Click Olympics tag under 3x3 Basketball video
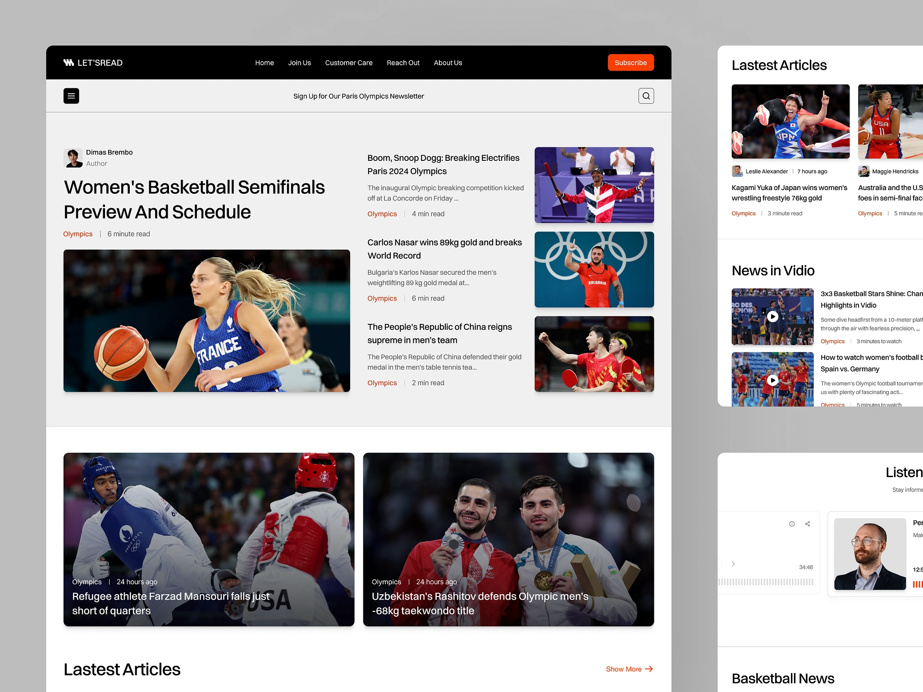Viewport: 923px width, 692px height. [x=832, y=341]
